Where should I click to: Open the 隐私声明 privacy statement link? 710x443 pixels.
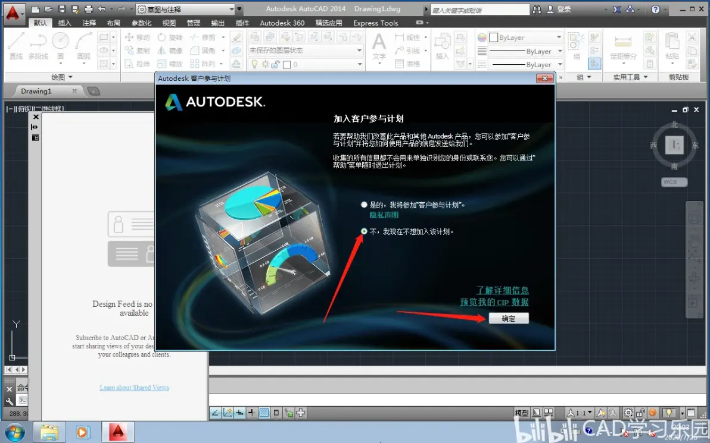[384, 215]
